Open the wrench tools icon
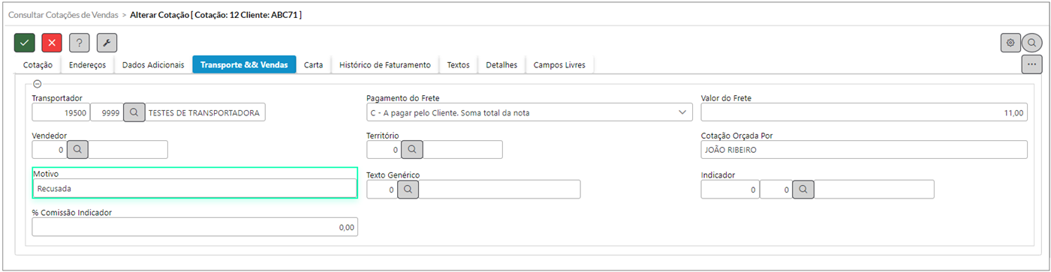Screen dimensions: 1051x272 tap(107, 43)
